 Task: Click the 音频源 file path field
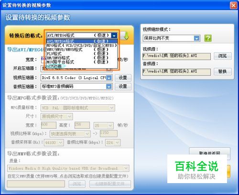tap(176, 72)
